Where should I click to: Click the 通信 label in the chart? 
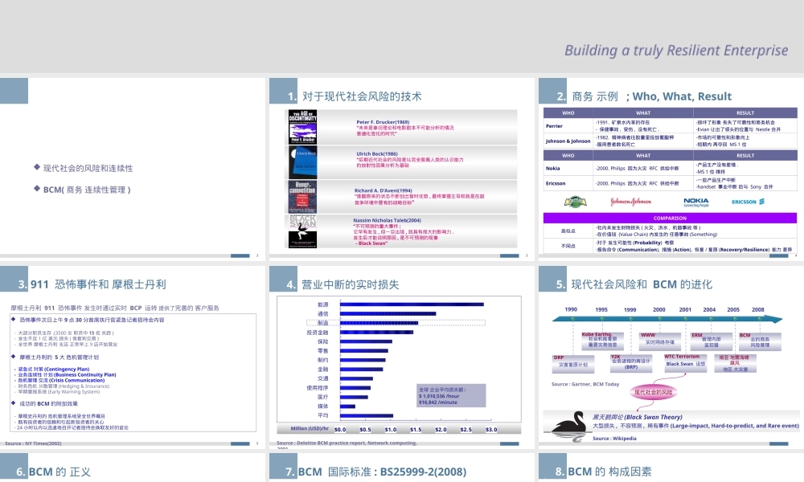[322, 313]
